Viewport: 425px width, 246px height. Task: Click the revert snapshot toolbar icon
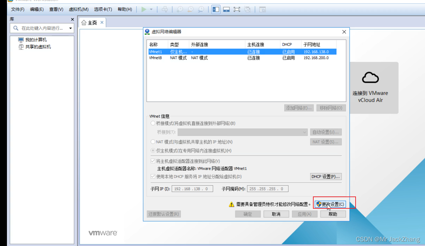tap(190, 9)
